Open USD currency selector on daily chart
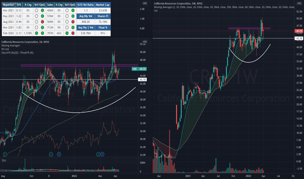 click(x=144, y=42)
